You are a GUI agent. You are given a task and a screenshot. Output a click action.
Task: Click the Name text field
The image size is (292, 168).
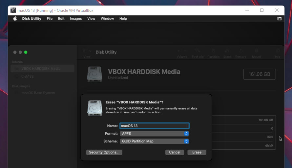tap(155, 126)
